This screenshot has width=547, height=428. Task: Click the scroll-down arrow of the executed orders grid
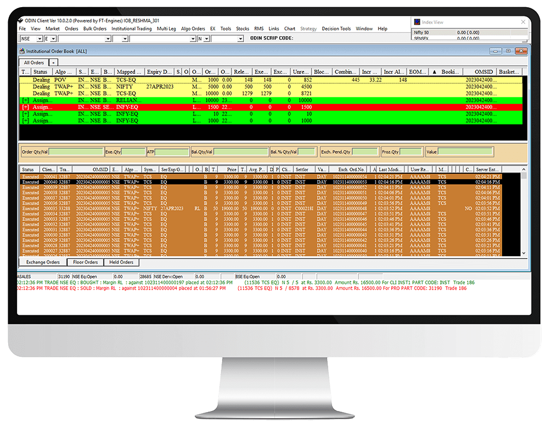coord(523,253)
